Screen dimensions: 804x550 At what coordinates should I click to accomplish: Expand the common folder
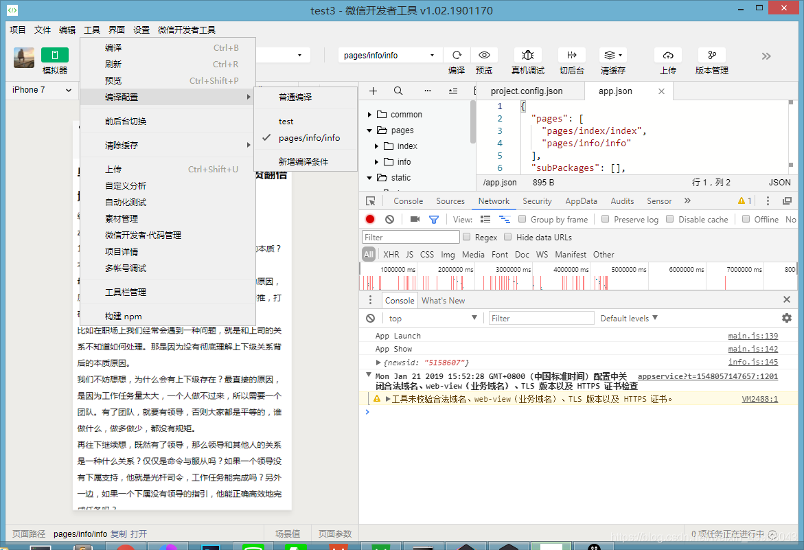click(369, 115)
